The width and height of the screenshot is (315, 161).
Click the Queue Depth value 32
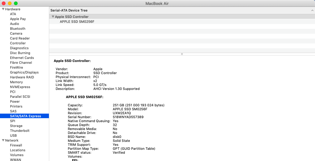(115, 125)
